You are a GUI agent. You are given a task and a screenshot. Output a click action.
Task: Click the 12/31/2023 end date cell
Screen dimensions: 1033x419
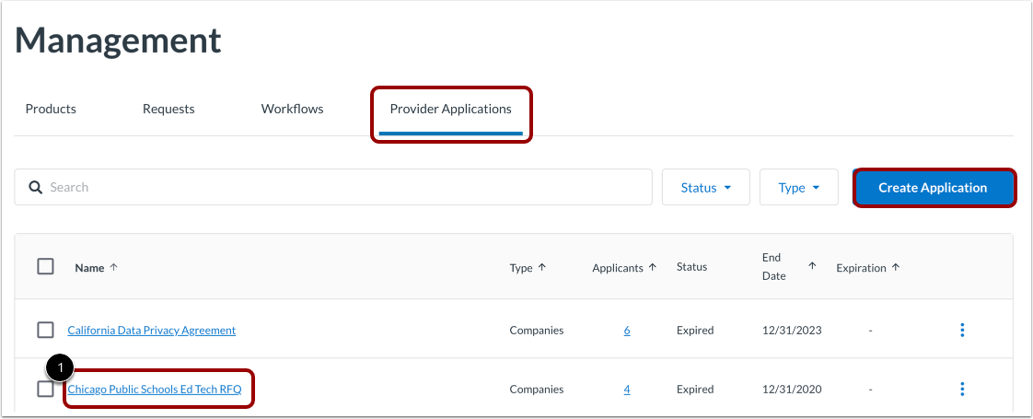point(792,331)
